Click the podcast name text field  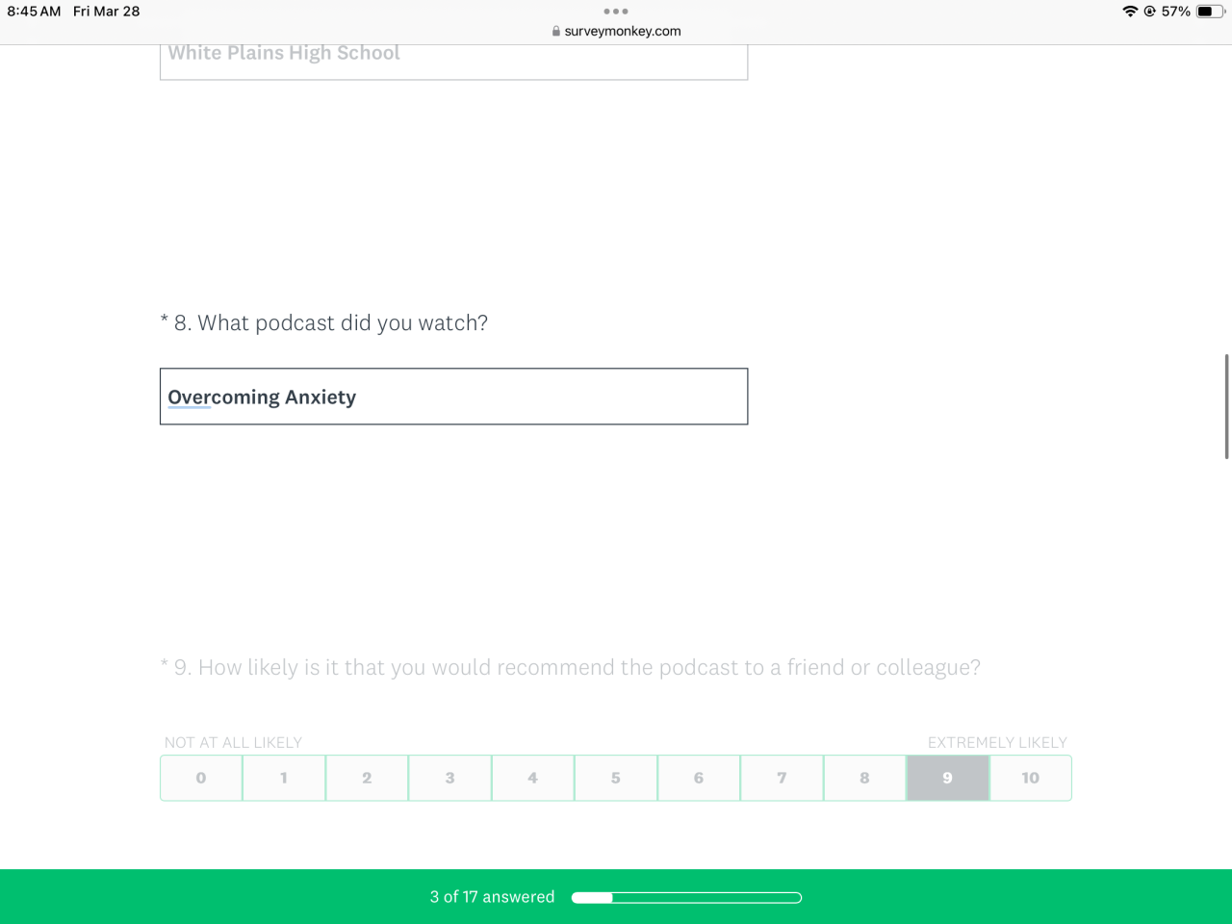coord(453,397)
